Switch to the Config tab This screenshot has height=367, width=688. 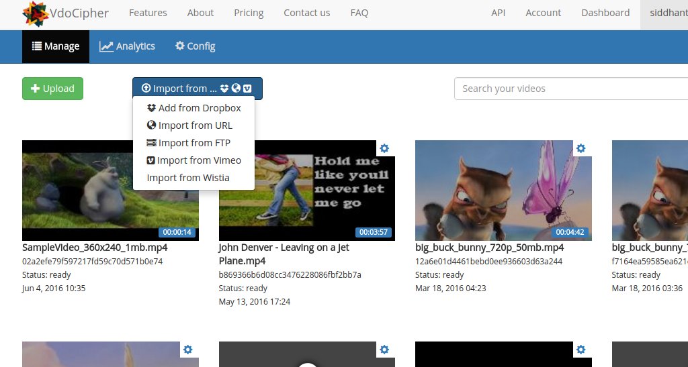[x=195, y=46]
